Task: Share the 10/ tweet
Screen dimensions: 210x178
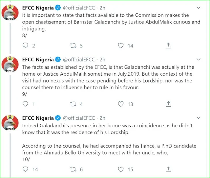Action: [x=168, y=169]
